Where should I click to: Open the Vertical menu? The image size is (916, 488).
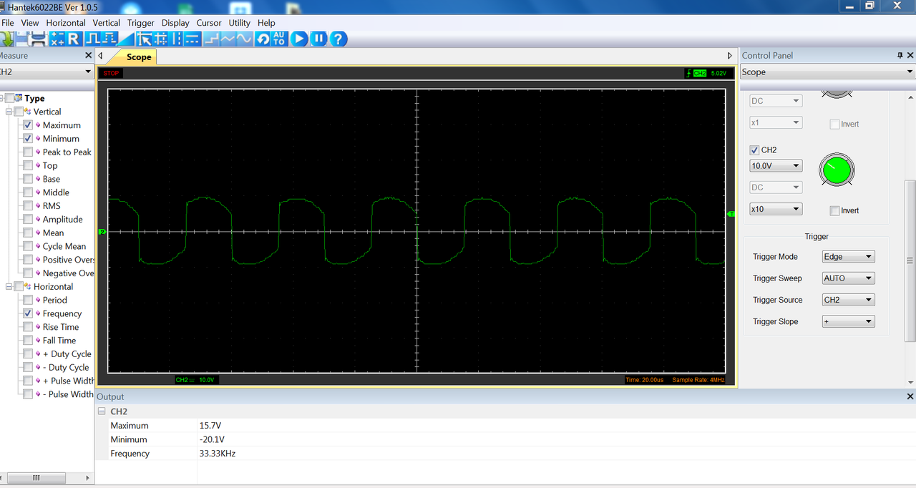pos(107,23)
